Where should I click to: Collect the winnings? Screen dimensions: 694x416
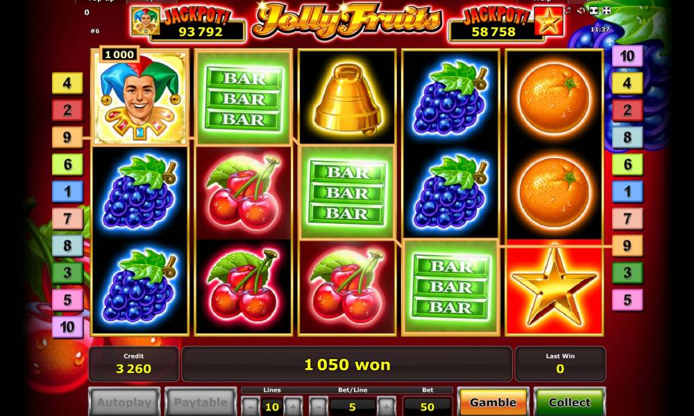tap(569, 402)
